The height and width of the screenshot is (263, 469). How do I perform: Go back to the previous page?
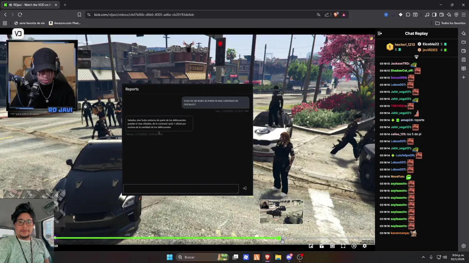click(5, 15)
